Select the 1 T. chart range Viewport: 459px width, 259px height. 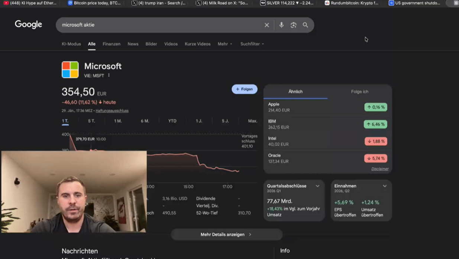(65, 121)
